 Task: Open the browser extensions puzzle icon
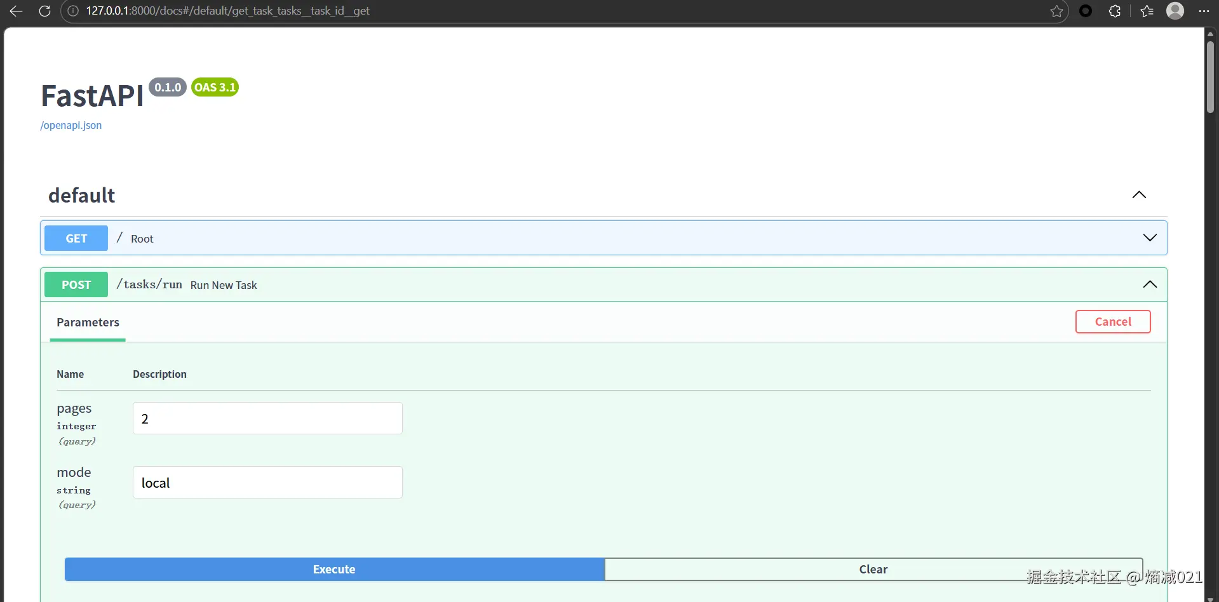tap(1115, 11)
